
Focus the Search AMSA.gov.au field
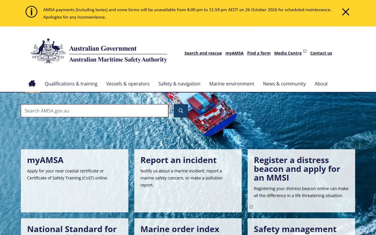(x=94, y=111)
